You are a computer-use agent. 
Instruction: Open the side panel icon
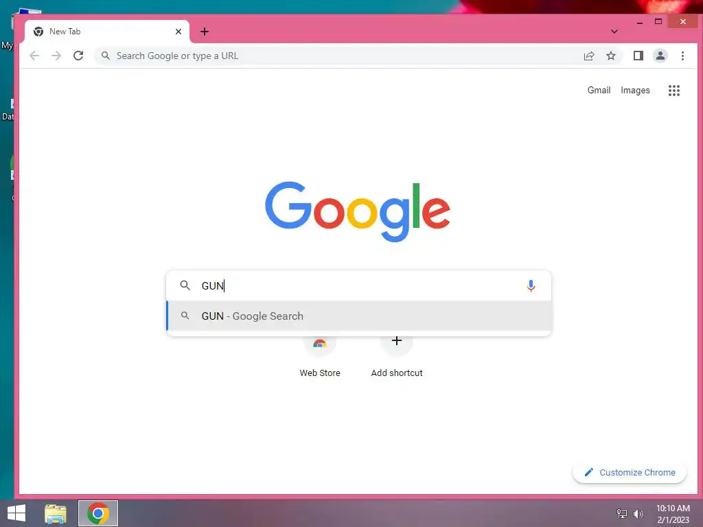pyautogui.click(x=638, y=56)
